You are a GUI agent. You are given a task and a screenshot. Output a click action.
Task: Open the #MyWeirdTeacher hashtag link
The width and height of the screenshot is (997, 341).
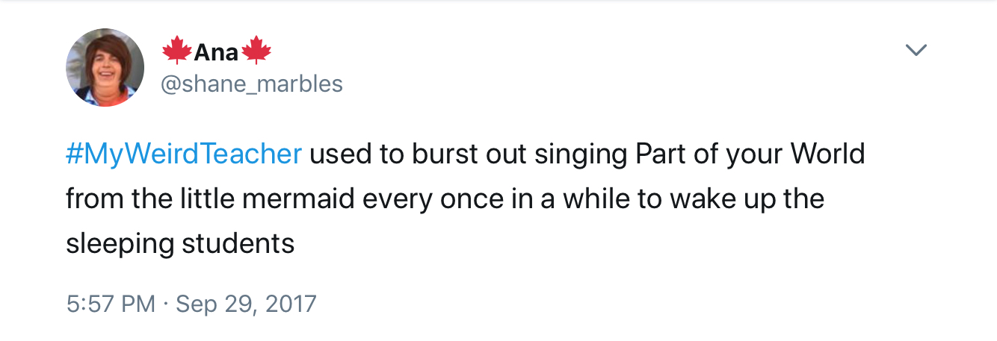click(x=184, y=154)
